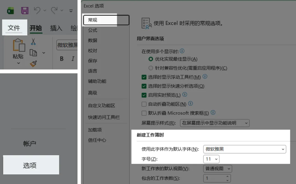Open the 新工作表的默认视图 dropdown
The height and width of the screenshot is (184, 296).
217,169
